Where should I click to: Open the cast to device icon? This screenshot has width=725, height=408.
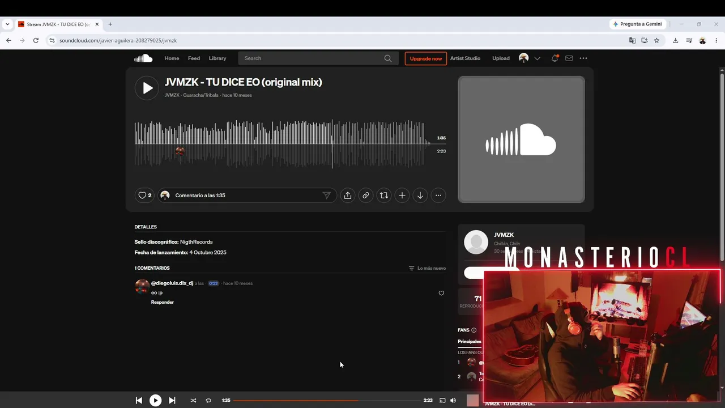pyautogui.click(x=442, y=401)
